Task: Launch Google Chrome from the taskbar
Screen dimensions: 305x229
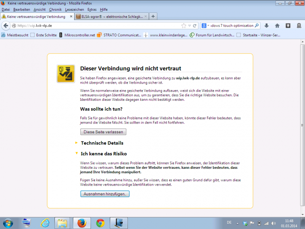Action: pos(100,223)
